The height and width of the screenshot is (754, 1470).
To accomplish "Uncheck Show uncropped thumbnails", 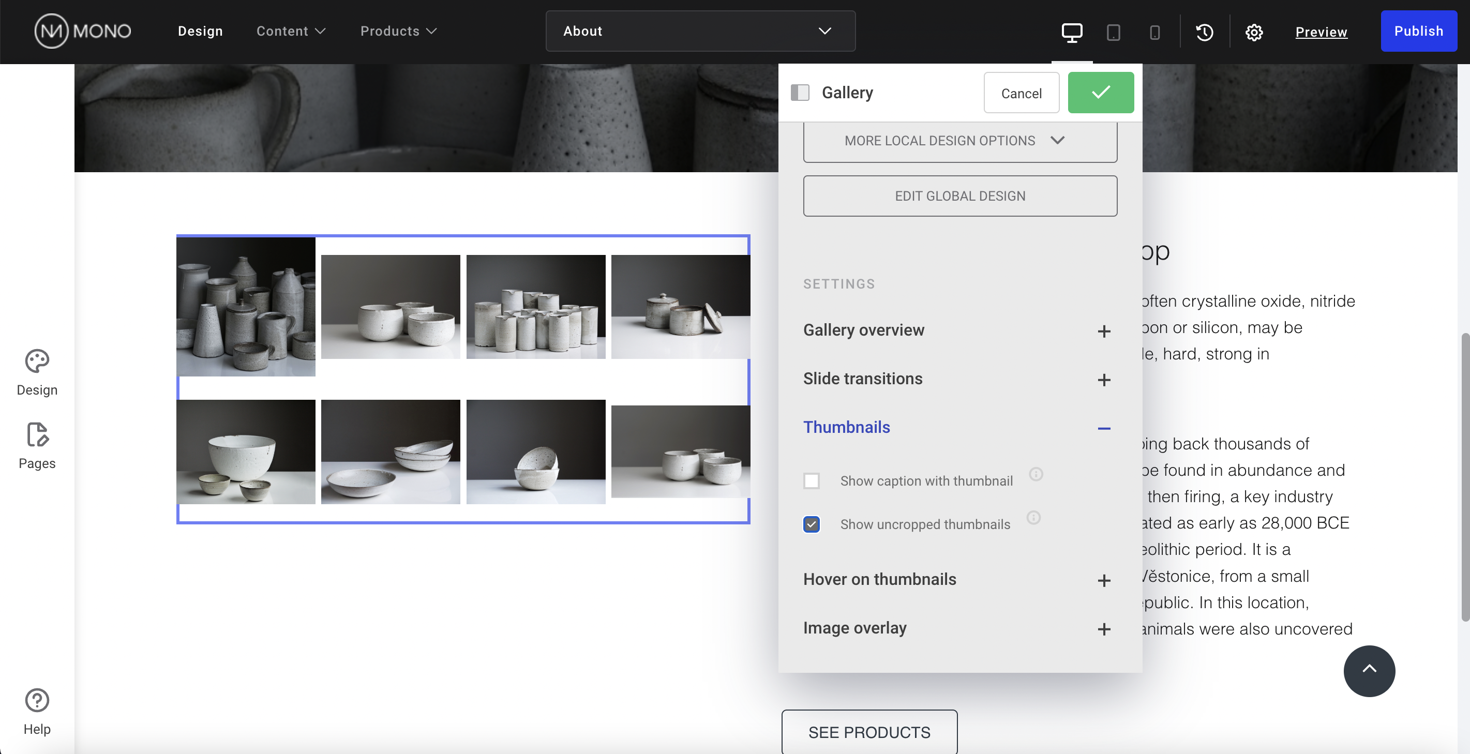I will [x=812, y=524].
